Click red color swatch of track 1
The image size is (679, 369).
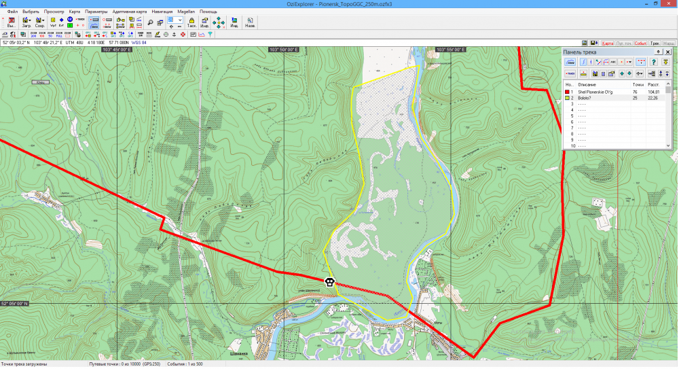(567, 91)
